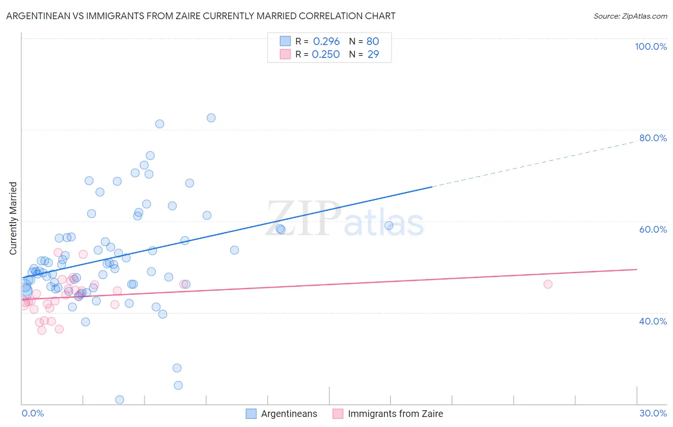Click the chart title text
Screen dimensions: 673x427
click(201, 16)
